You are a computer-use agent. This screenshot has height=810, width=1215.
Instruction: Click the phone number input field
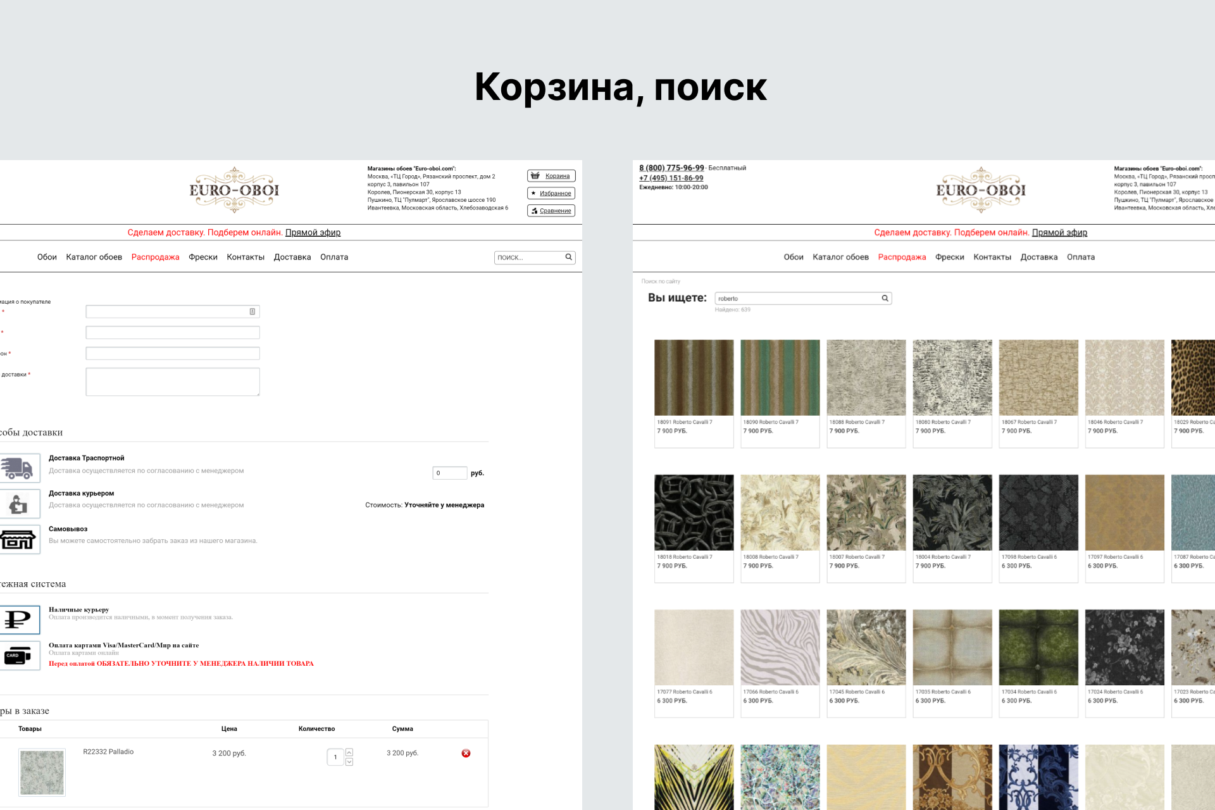tap(173, 353)
